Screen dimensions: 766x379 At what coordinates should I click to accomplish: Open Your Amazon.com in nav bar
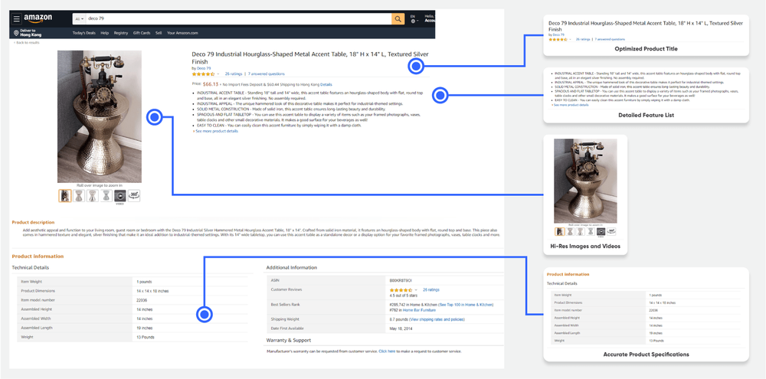[x=182, y=33]
